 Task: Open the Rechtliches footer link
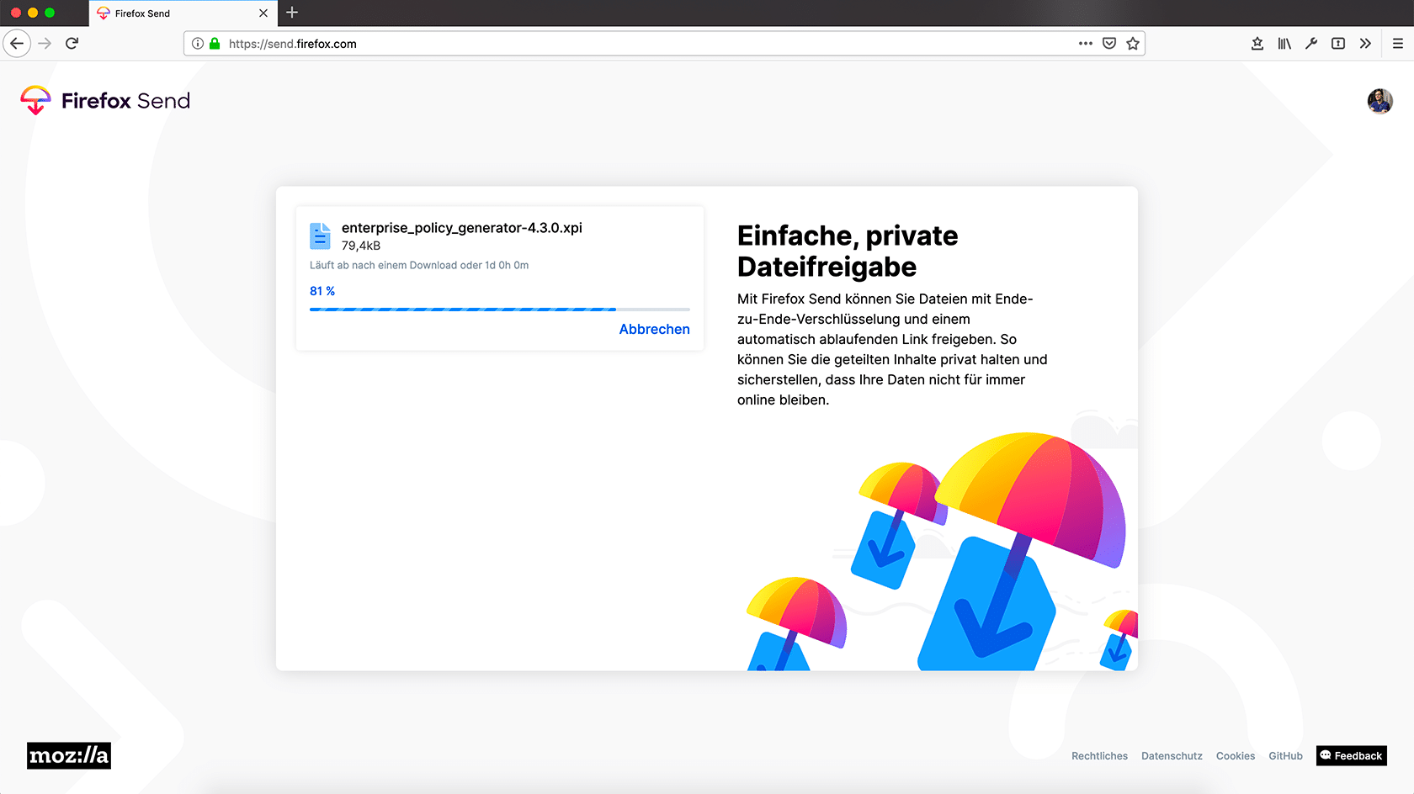(1099, 756)
